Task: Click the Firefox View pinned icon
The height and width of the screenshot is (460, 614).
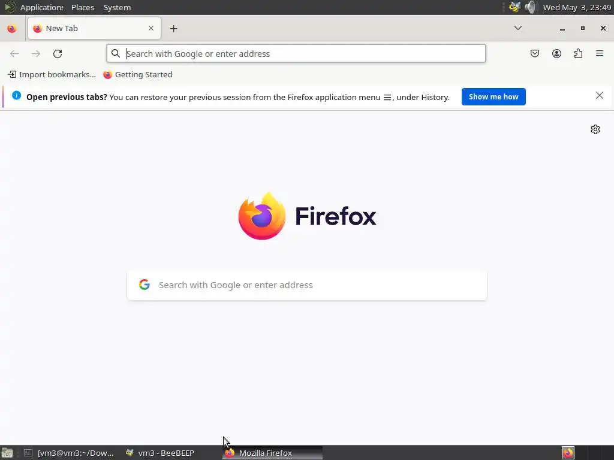Action: click(12, 29)
